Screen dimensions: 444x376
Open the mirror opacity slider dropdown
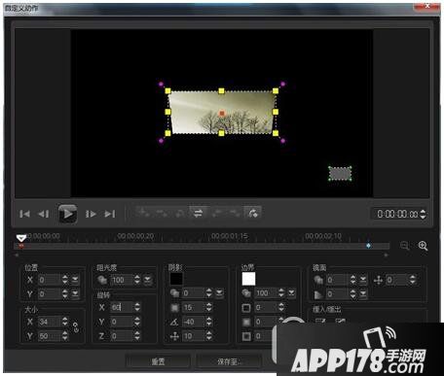363,280
